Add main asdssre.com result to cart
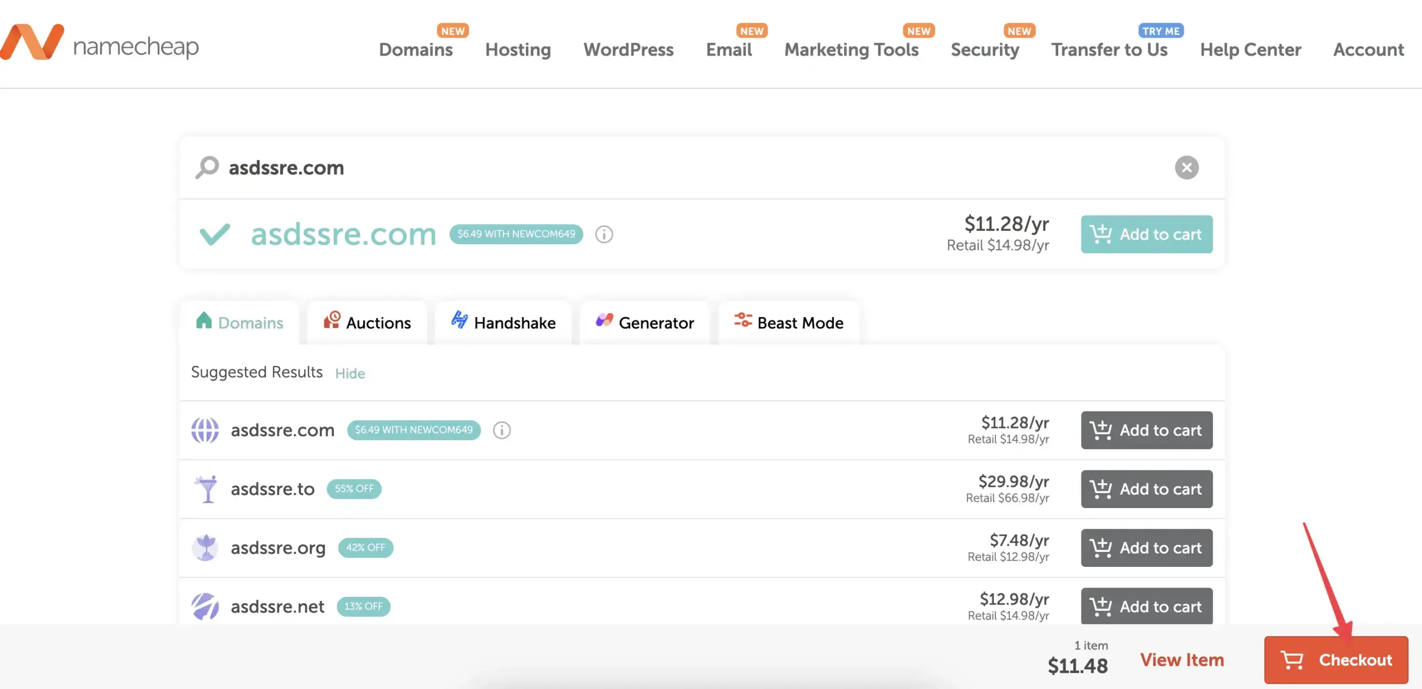 (x=1146, y=234)
